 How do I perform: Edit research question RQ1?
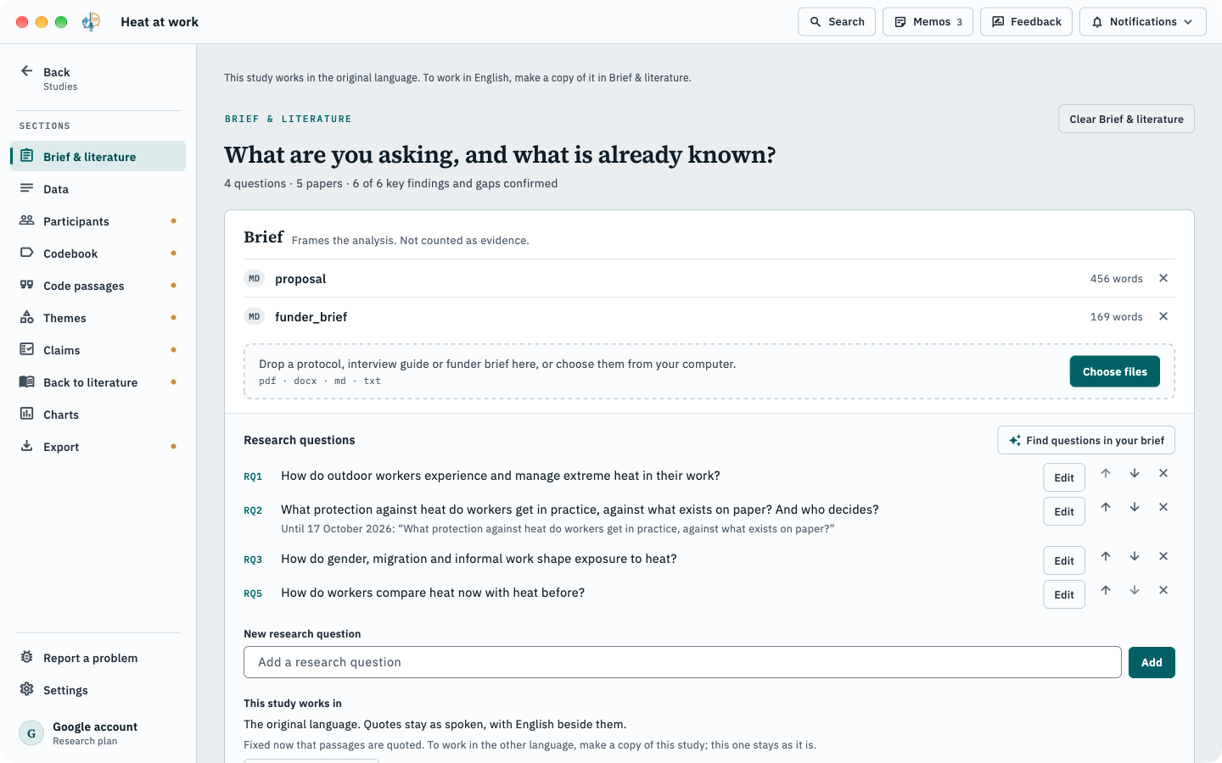coord(1064,477)
